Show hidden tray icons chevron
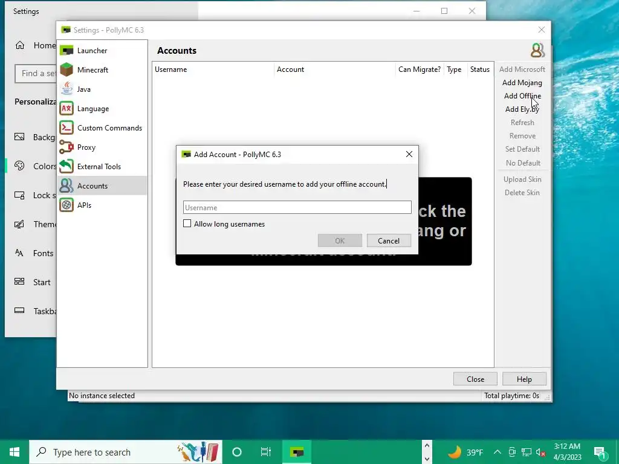Screen dimensions: 619x464 [497, 452]
